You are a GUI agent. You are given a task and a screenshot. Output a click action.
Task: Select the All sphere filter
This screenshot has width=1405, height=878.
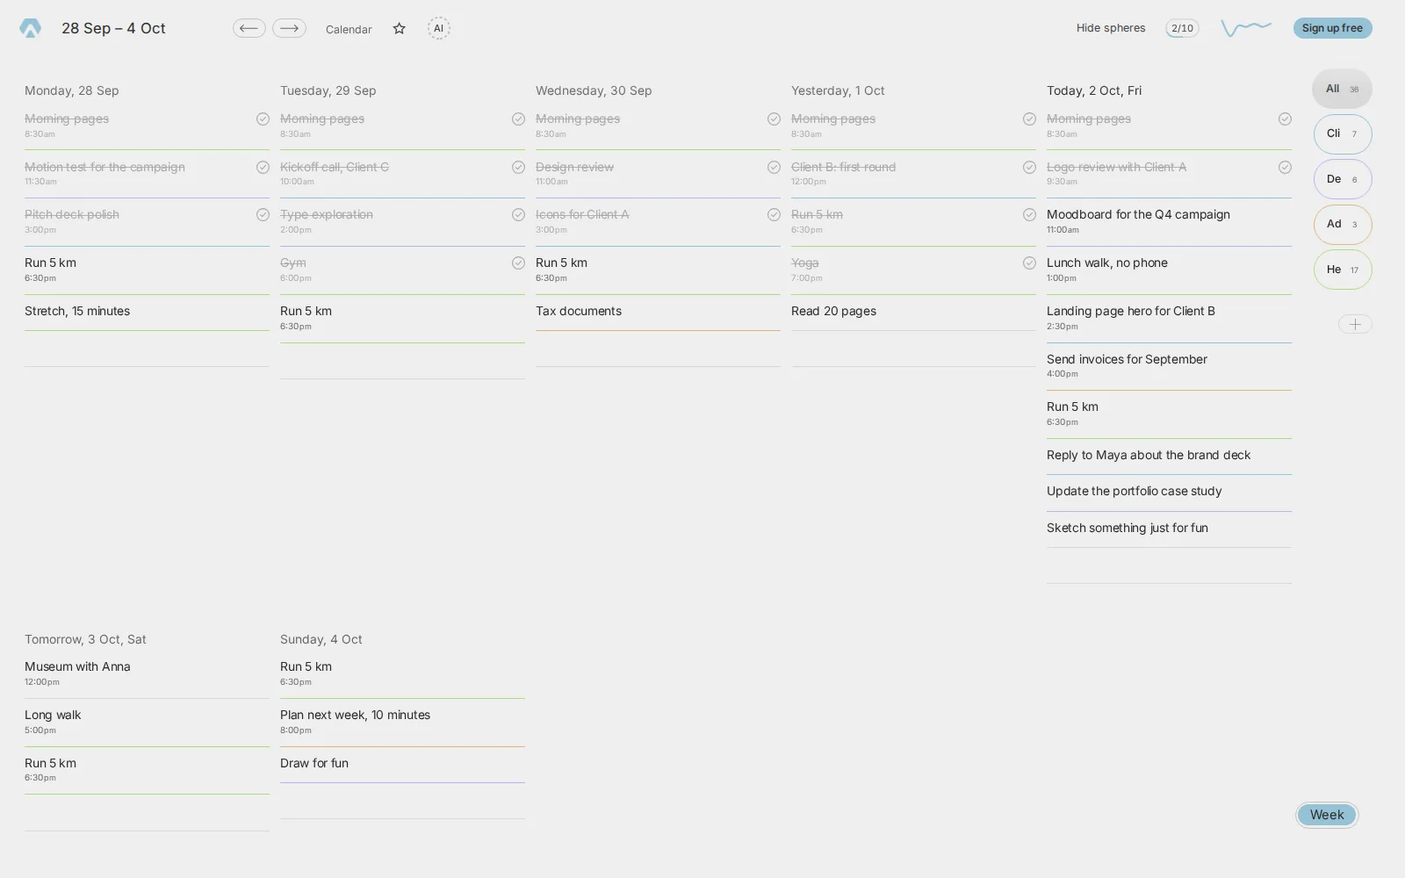click(1342, 89)
